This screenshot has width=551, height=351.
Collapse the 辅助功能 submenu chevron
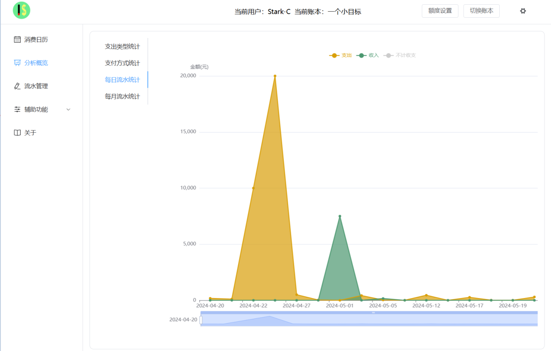[68, 109]
